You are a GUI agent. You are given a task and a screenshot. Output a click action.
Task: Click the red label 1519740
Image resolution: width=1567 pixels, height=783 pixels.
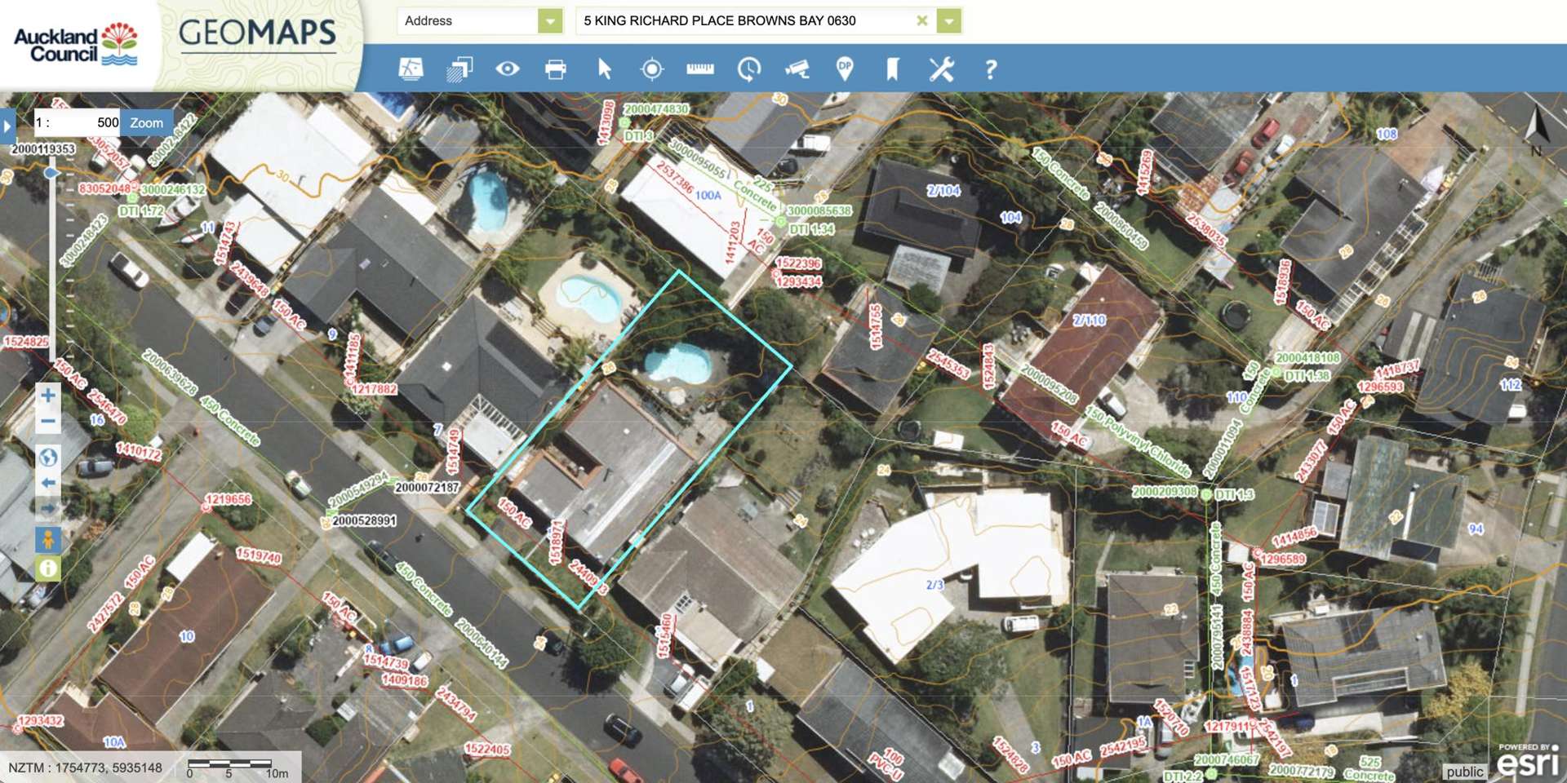[x=259, y=555]
